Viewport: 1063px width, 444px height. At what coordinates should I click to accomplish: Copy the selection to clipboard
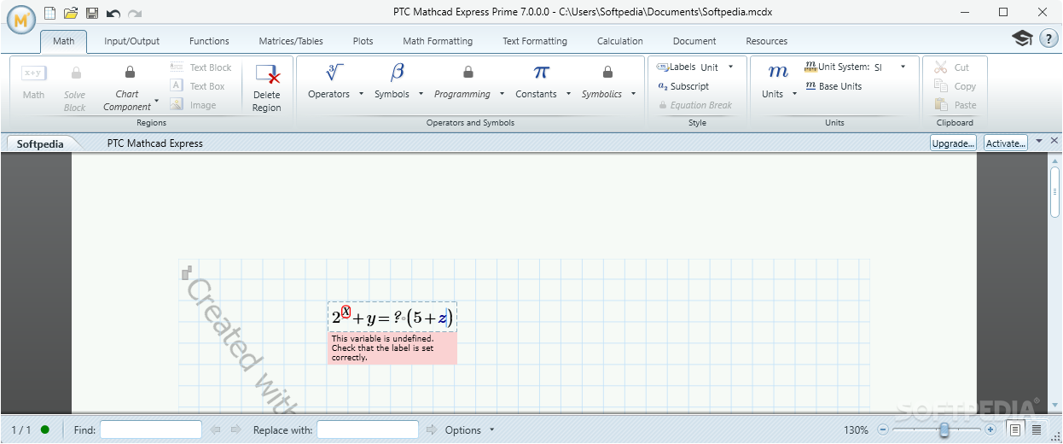coord(956,86)
